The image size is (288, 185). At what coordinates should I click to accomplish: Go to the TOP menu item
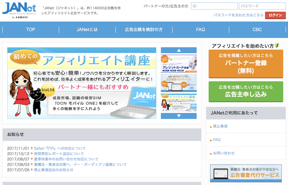(x=31, y=29)
